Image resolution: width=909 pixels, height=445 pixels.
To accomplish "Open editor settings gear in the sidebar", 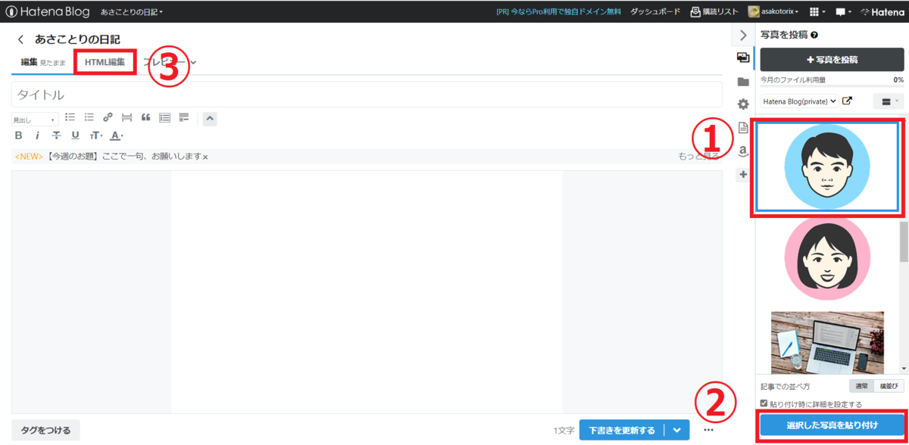I will pyautogui.click(x=743, y=104).
